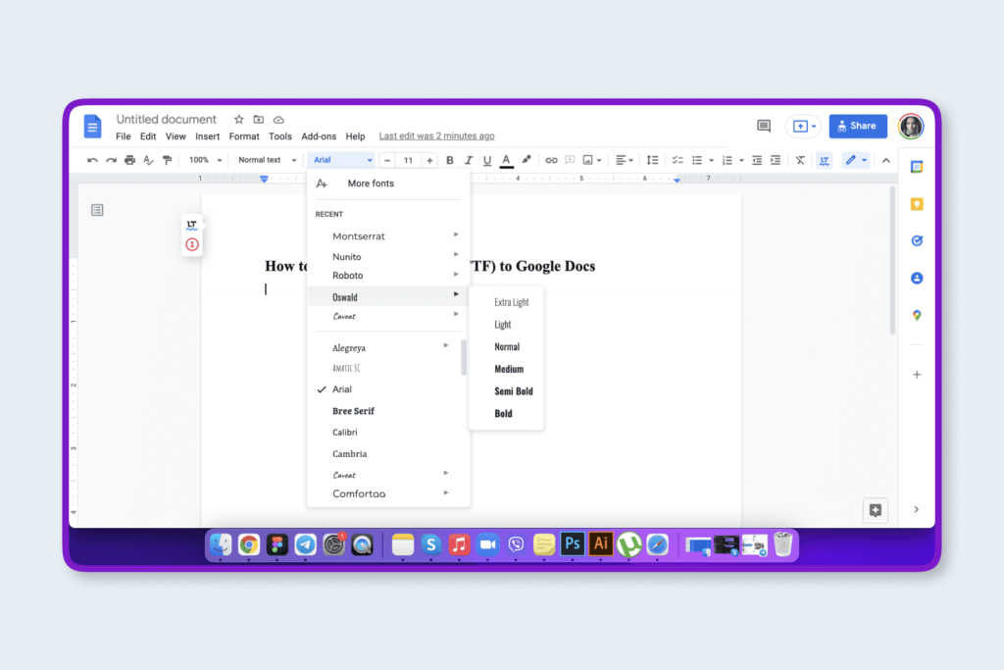The height and width of the screenshot is (670, 1004).
Task: Insert a link using the toolbar
Action: point(551,160)
